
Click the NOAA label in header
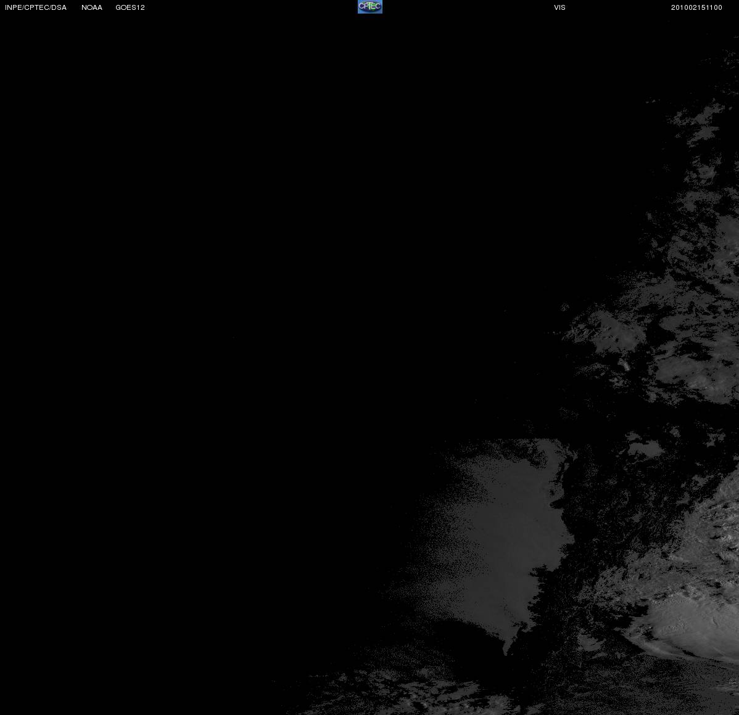click(92, 7)
